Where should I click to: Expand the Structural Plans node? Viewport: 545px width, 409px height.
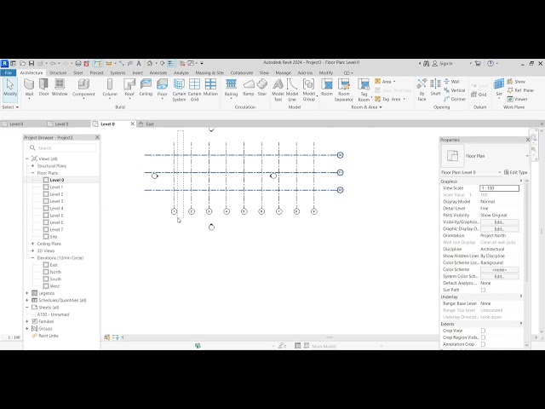tap(32, 166)
